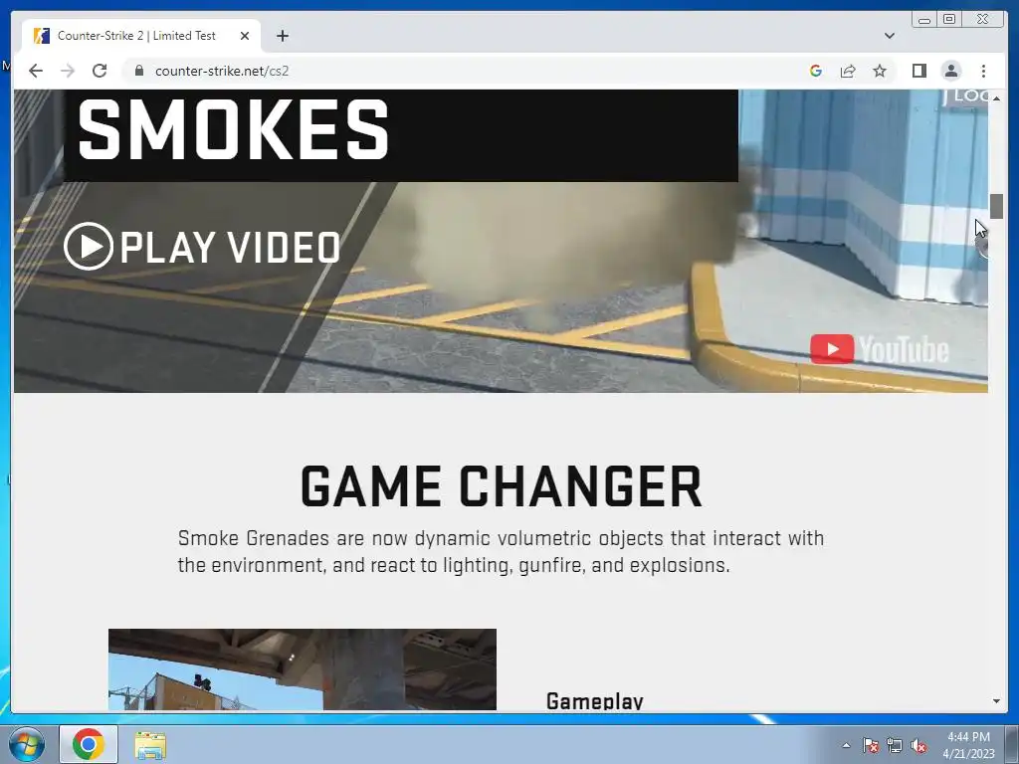The width and height of the screenshot is (1019, 764).
Task: Open a new tab
Action: pyautogui.click(x=282, y=36)
